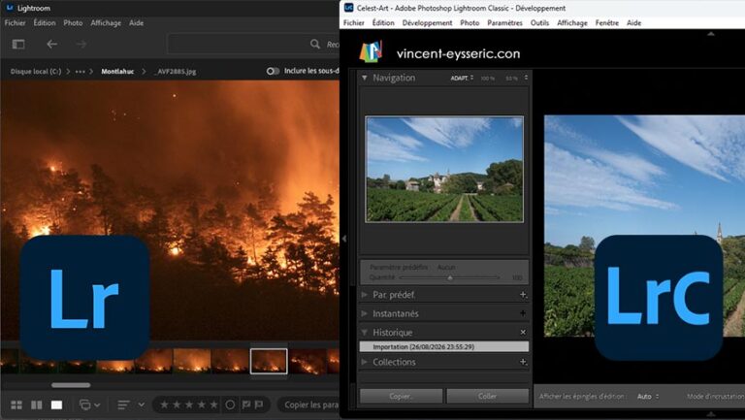Image resolution: width=745 pixels, height=420 pixels.
Task: Open the zoom percentage dropdown arrows
Action: tap(526, 78)
